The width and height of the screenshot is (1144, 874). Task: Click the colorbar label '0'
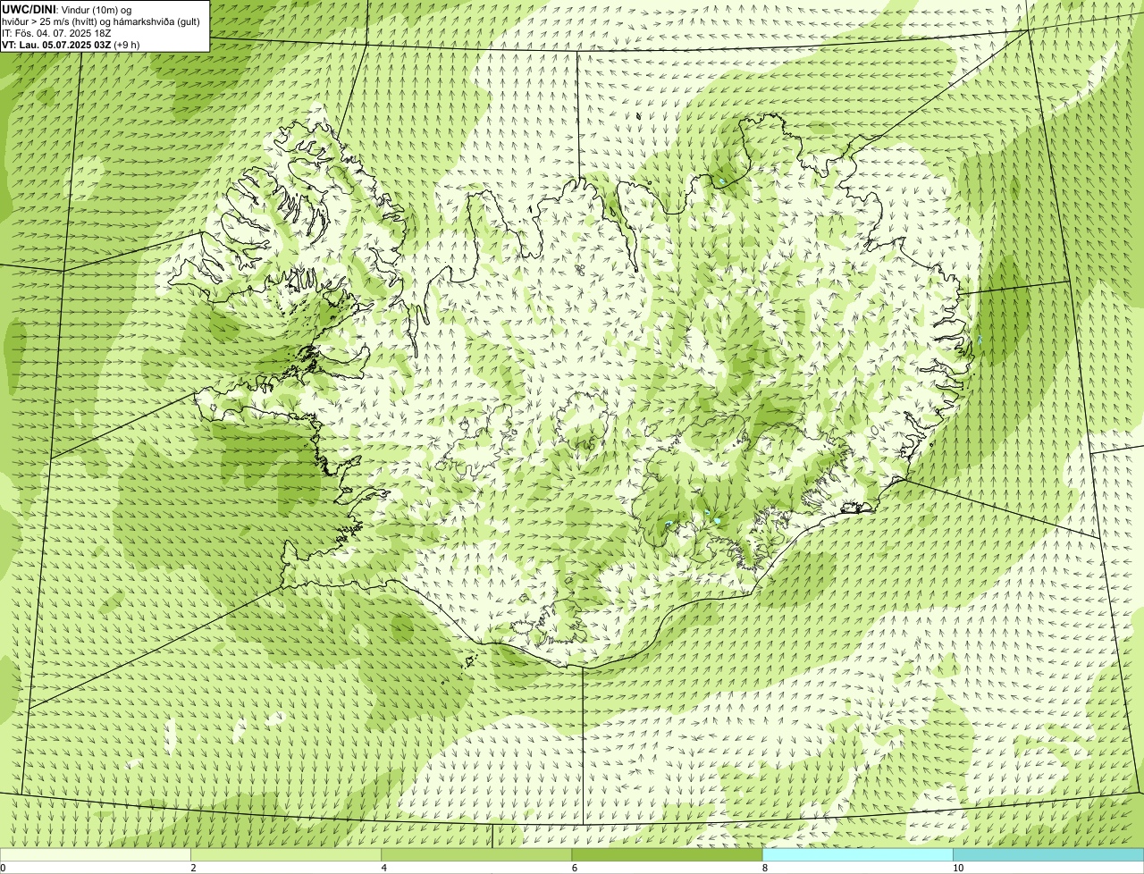pyautogui.click(x=3, y=868)
